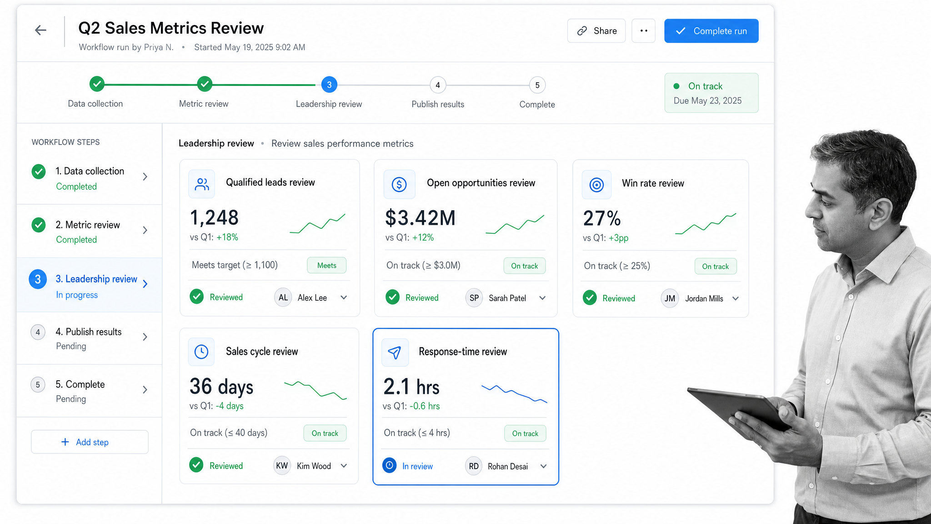
Task: Select the Data collection stepper checkmark
Action: (97, 84)
